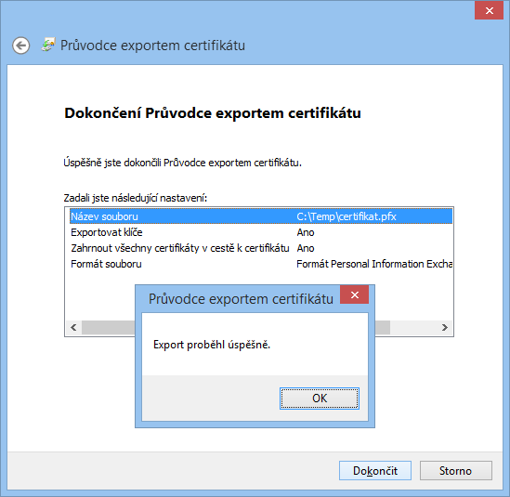Close the 'Export proběhl úspěšně' message dialog

click(355, 294)
